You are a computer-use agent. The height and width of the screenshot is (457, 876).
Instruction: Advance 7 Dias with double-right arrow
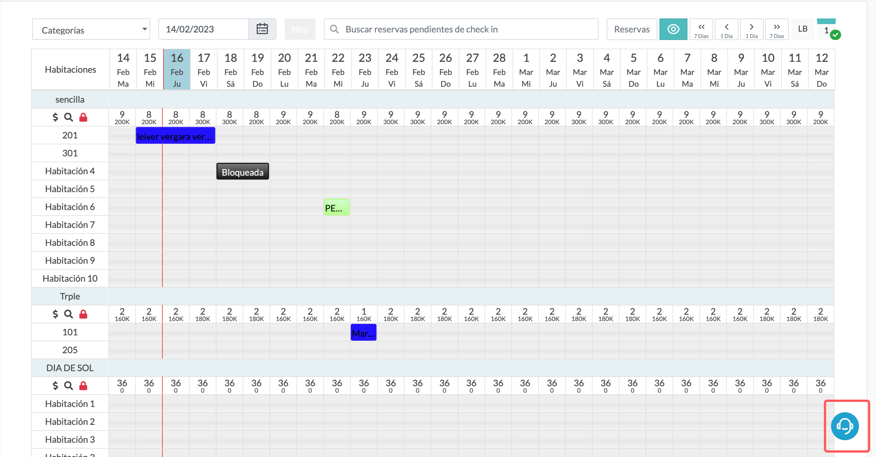[777, 29]
